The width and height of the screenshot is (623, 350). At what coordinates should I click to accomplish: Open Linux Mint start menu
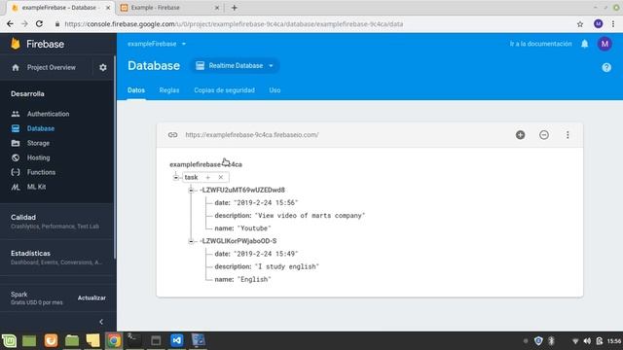point(9,340)
